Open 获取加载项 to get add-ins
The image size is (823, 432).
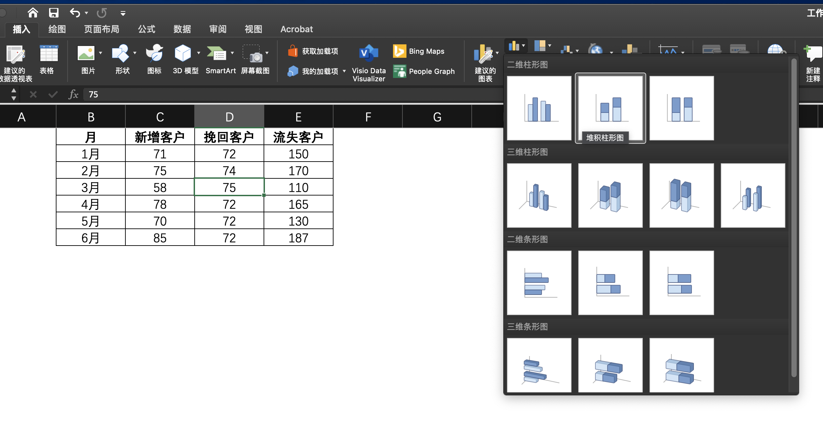[313, 51]
